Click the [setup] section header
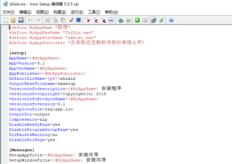Image resolution: width=232 pixels, height=164 pixels. coord(18,53)
